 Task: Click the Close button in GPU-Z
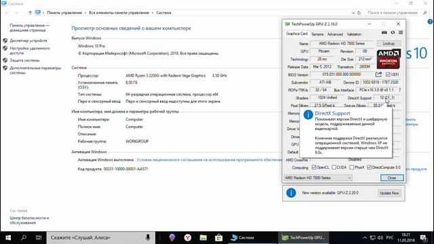click(392, 178)
